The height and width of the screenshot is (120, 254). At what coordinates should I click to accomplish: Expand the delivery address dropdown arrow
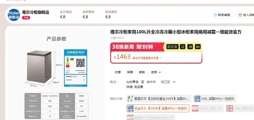click(x=174, y=82)
